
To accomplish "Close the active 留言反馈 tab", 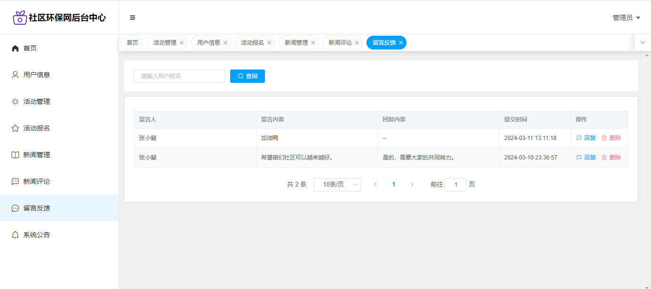I will click(x=401, y=43).
